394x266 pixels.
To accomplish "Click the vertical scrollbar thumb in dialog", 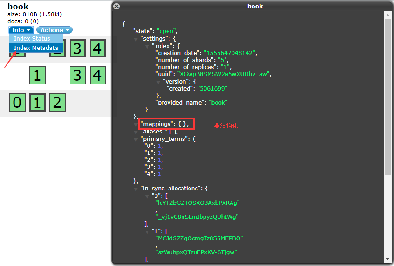I will click(387, 97).
